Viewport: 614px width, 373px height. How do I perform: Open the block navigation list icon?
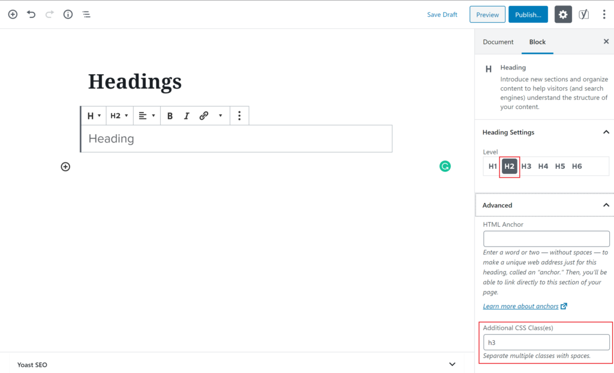pyautogui.click(x=86, y=14)
